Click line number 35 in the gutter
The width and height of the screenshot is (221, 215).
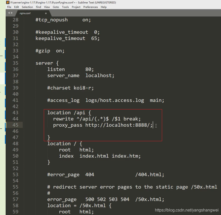[16, 63]
